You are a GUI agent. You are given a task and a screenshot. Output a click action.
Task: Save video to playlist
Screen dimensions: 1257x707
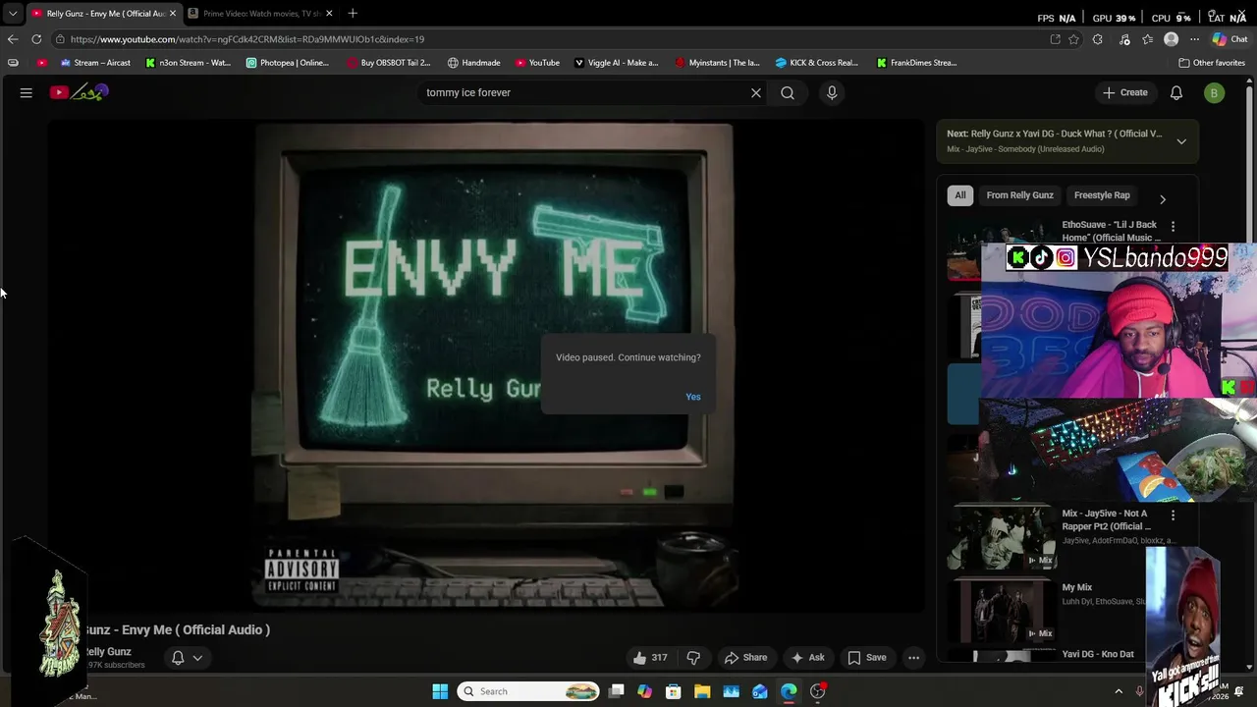(867, 658)
